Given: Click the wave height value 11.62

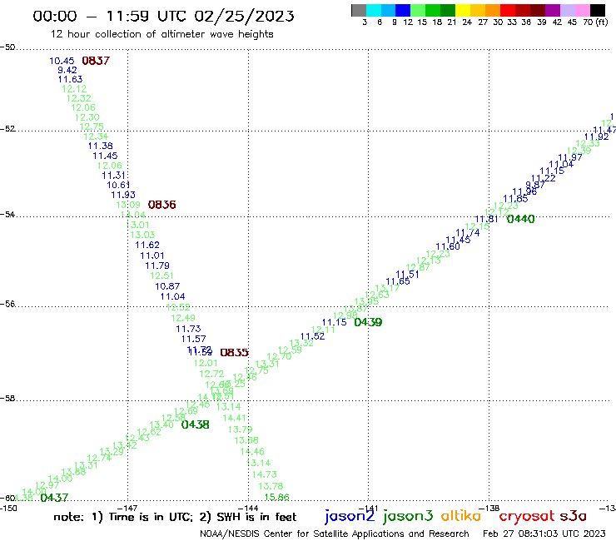Looking at the screenshot, I should pyautogui.click(x=147, y=245).
